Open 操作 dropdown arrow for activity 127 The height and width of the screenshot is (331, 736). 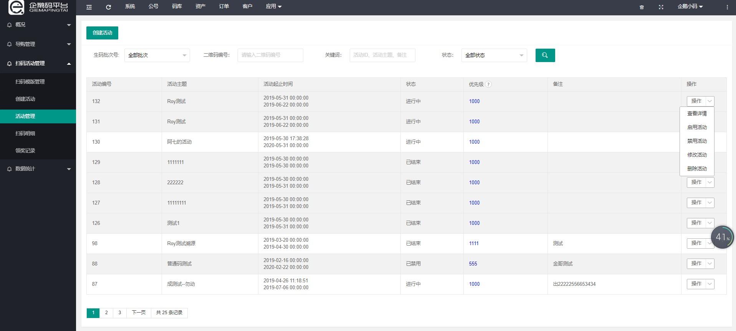[x=710, y=203]
